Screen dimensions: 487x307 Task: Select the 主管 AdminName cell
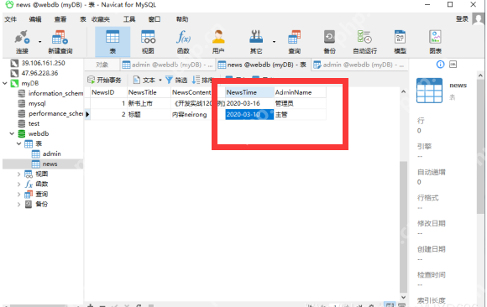click(300, 115)
